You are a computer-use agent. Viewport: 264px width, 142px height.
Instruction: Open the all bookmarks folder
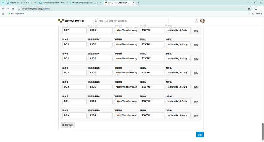point(257,14)
